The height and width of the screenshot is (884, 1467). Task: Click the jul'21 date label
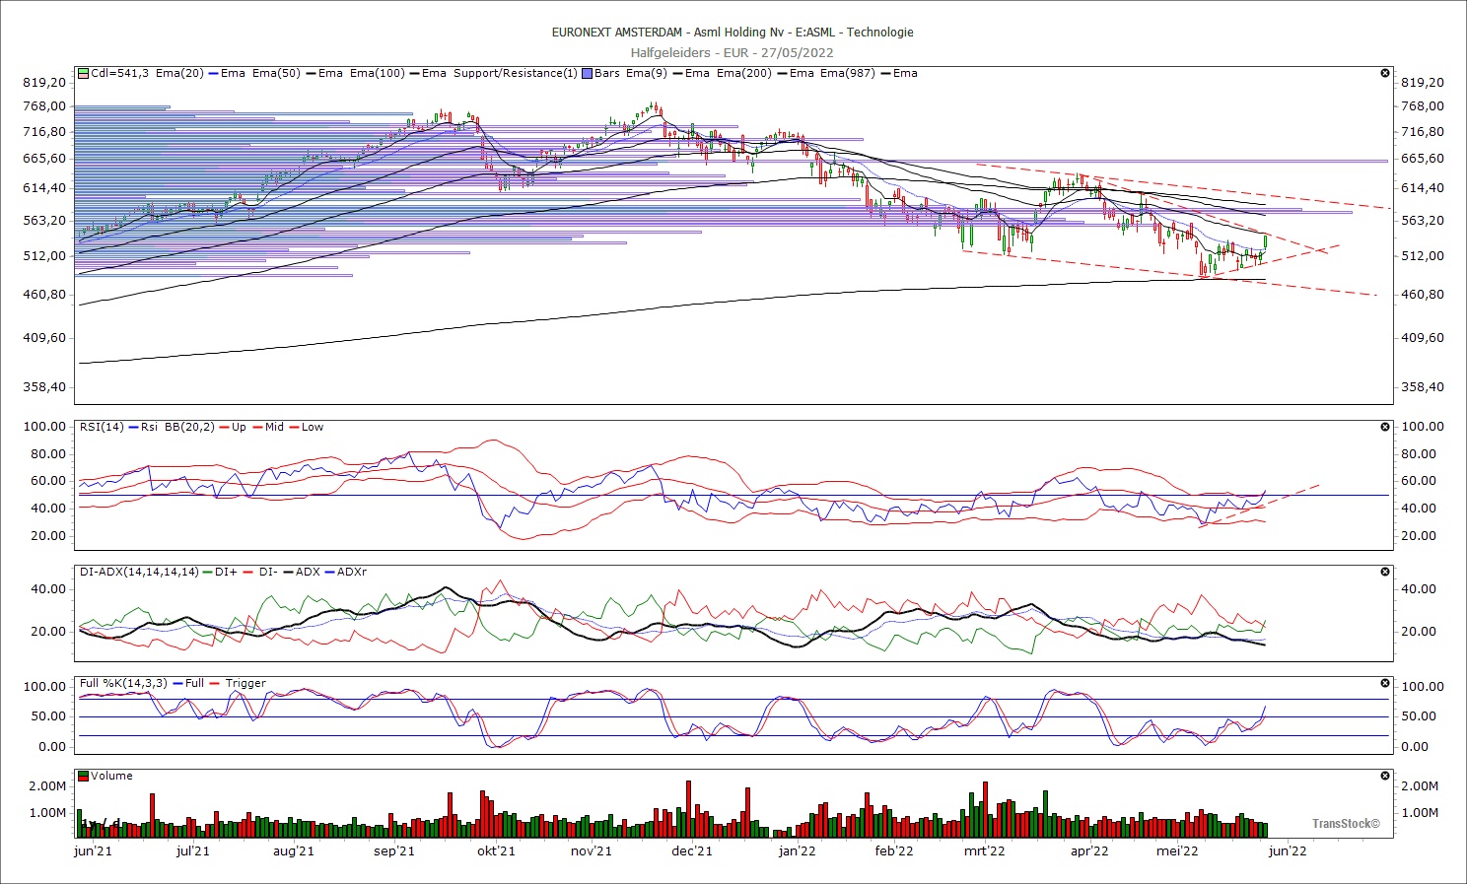point(193,850)
